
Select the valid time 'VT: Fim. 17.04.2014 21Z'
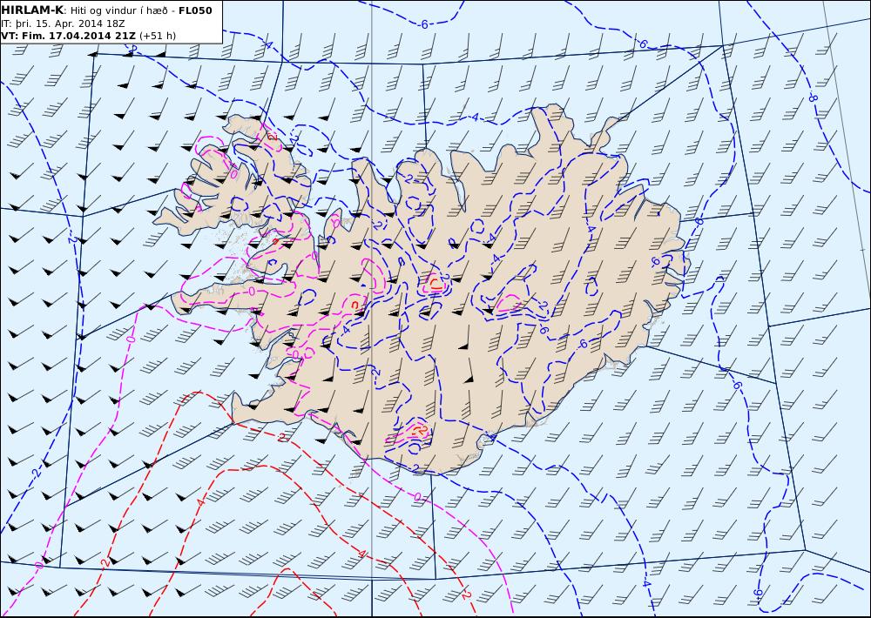68,36
